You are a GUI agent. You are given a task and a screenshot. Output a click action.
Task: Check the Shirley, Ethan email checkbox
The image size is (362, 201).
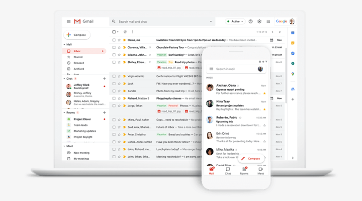114,62
